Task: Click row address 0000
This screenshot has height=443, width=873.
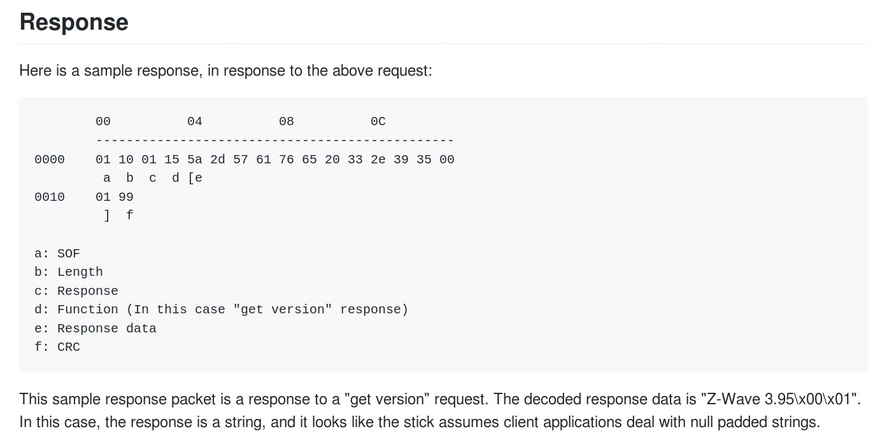Action: [50, 160]
